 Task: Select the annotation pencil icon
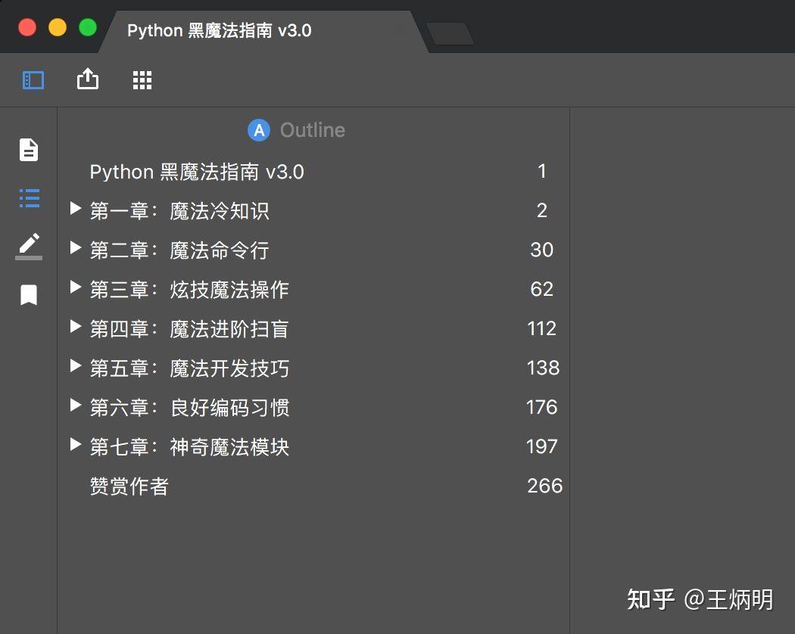point(29,246)
